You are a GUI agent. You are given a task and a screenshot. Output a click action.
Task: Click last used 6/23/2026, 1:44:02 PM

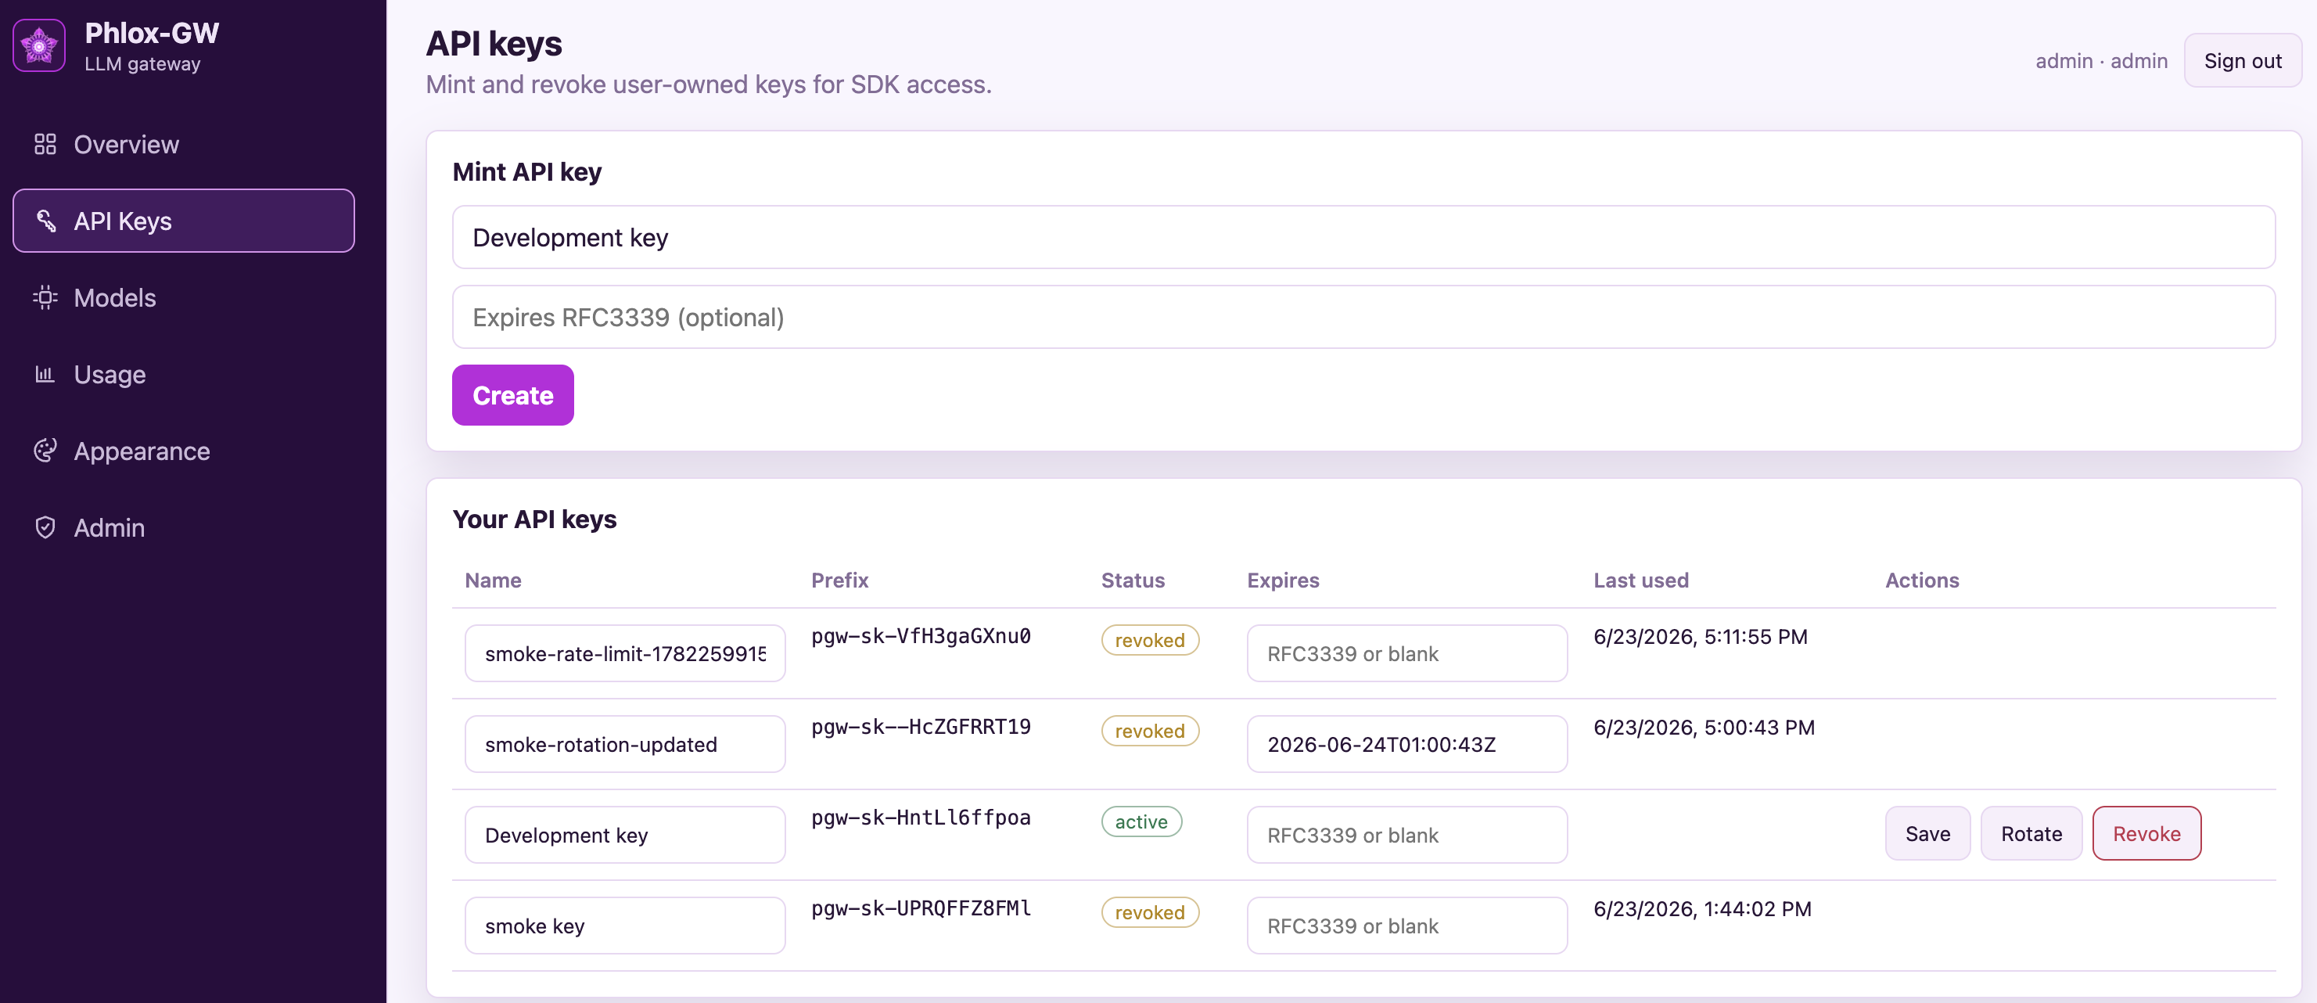coord(1702,909)
